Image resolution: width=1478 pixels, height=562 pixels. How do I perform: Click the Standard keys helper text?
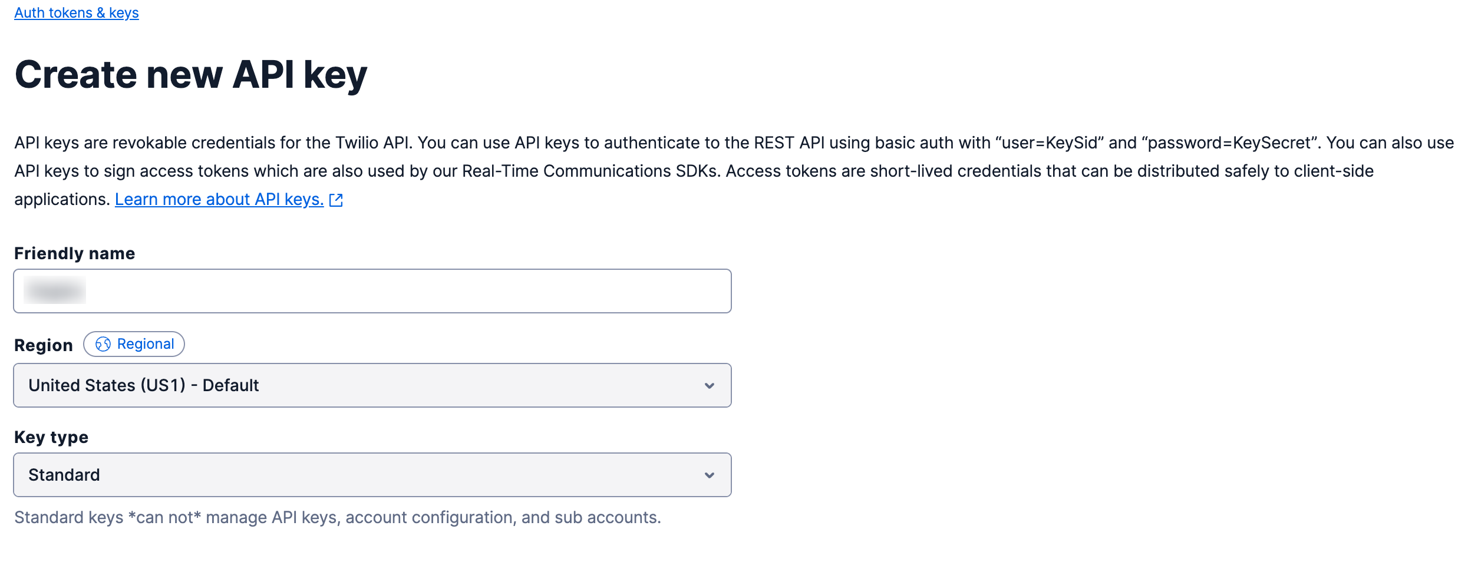[x=338, y=517]
